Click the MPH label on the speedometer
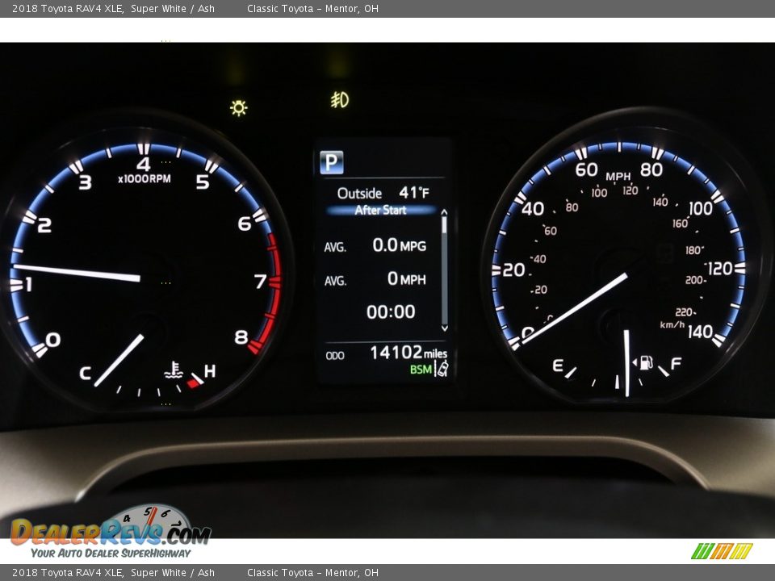 tap(618, 177)
